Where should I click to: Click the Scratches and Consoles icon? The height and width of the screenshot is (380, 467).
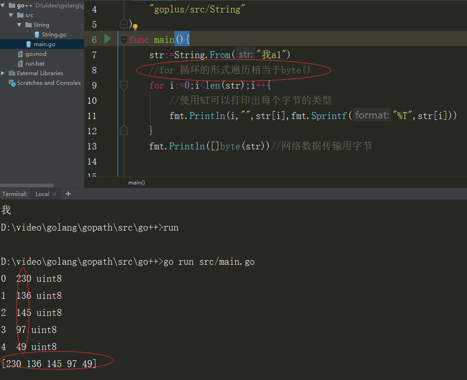click(12, 83)
